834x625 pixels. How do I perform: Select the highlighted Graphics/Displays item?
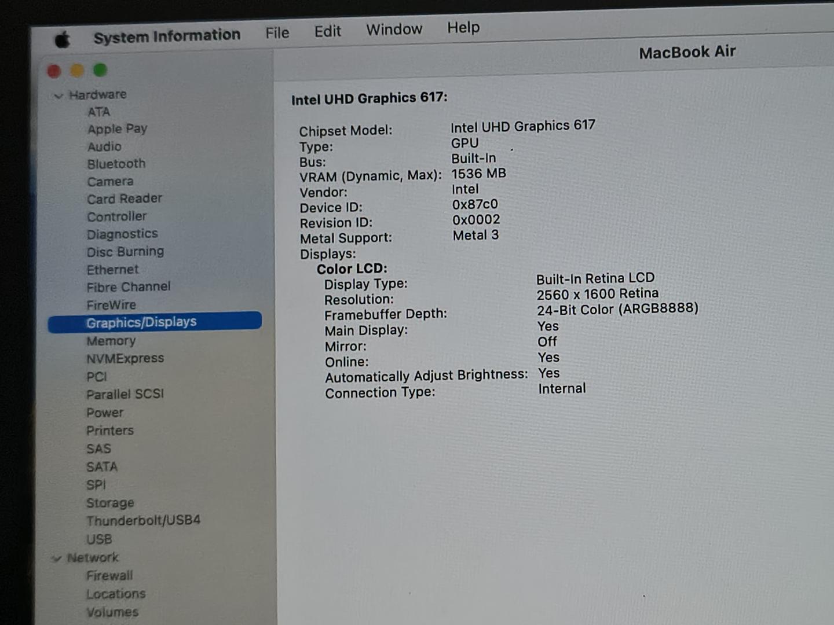155,322
